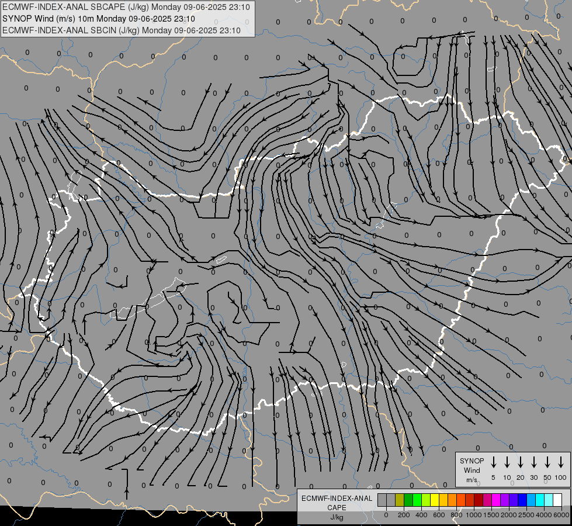Click the 2000 tick label on CAPE scale
572x526 pixels.
[508, 515]
